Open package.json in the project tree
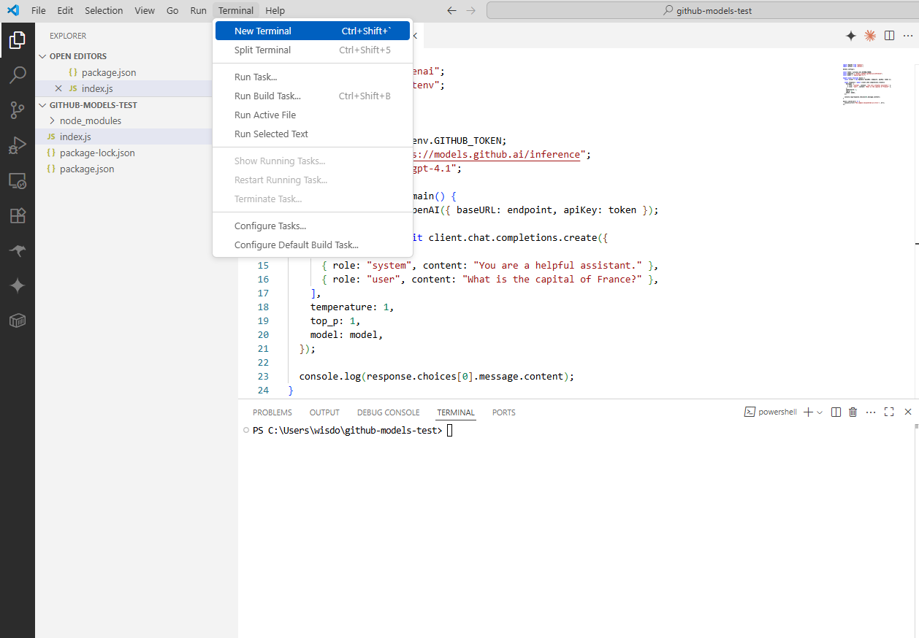 coord(87,169)
